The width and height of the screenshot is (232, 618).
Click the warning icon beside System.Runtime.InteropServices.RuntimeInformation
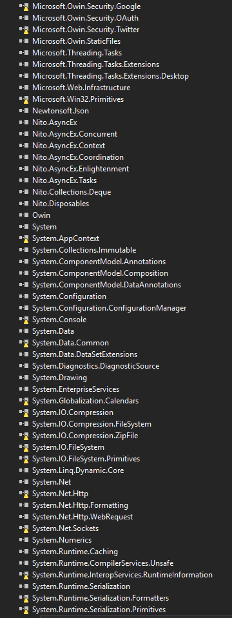coord(24,575)
